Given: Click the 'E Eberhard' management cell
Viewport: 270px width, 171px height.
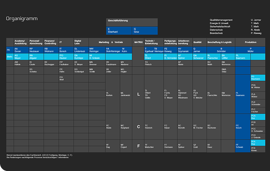Looking at the screenshot, I should [x=119, y=30].
